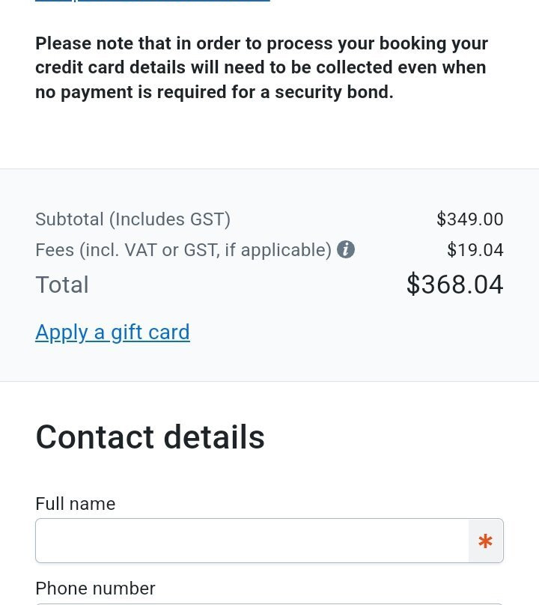This screenshot has width=539, height=605.
Task: Click the Fees information icon
Action: tap(346, 249)
